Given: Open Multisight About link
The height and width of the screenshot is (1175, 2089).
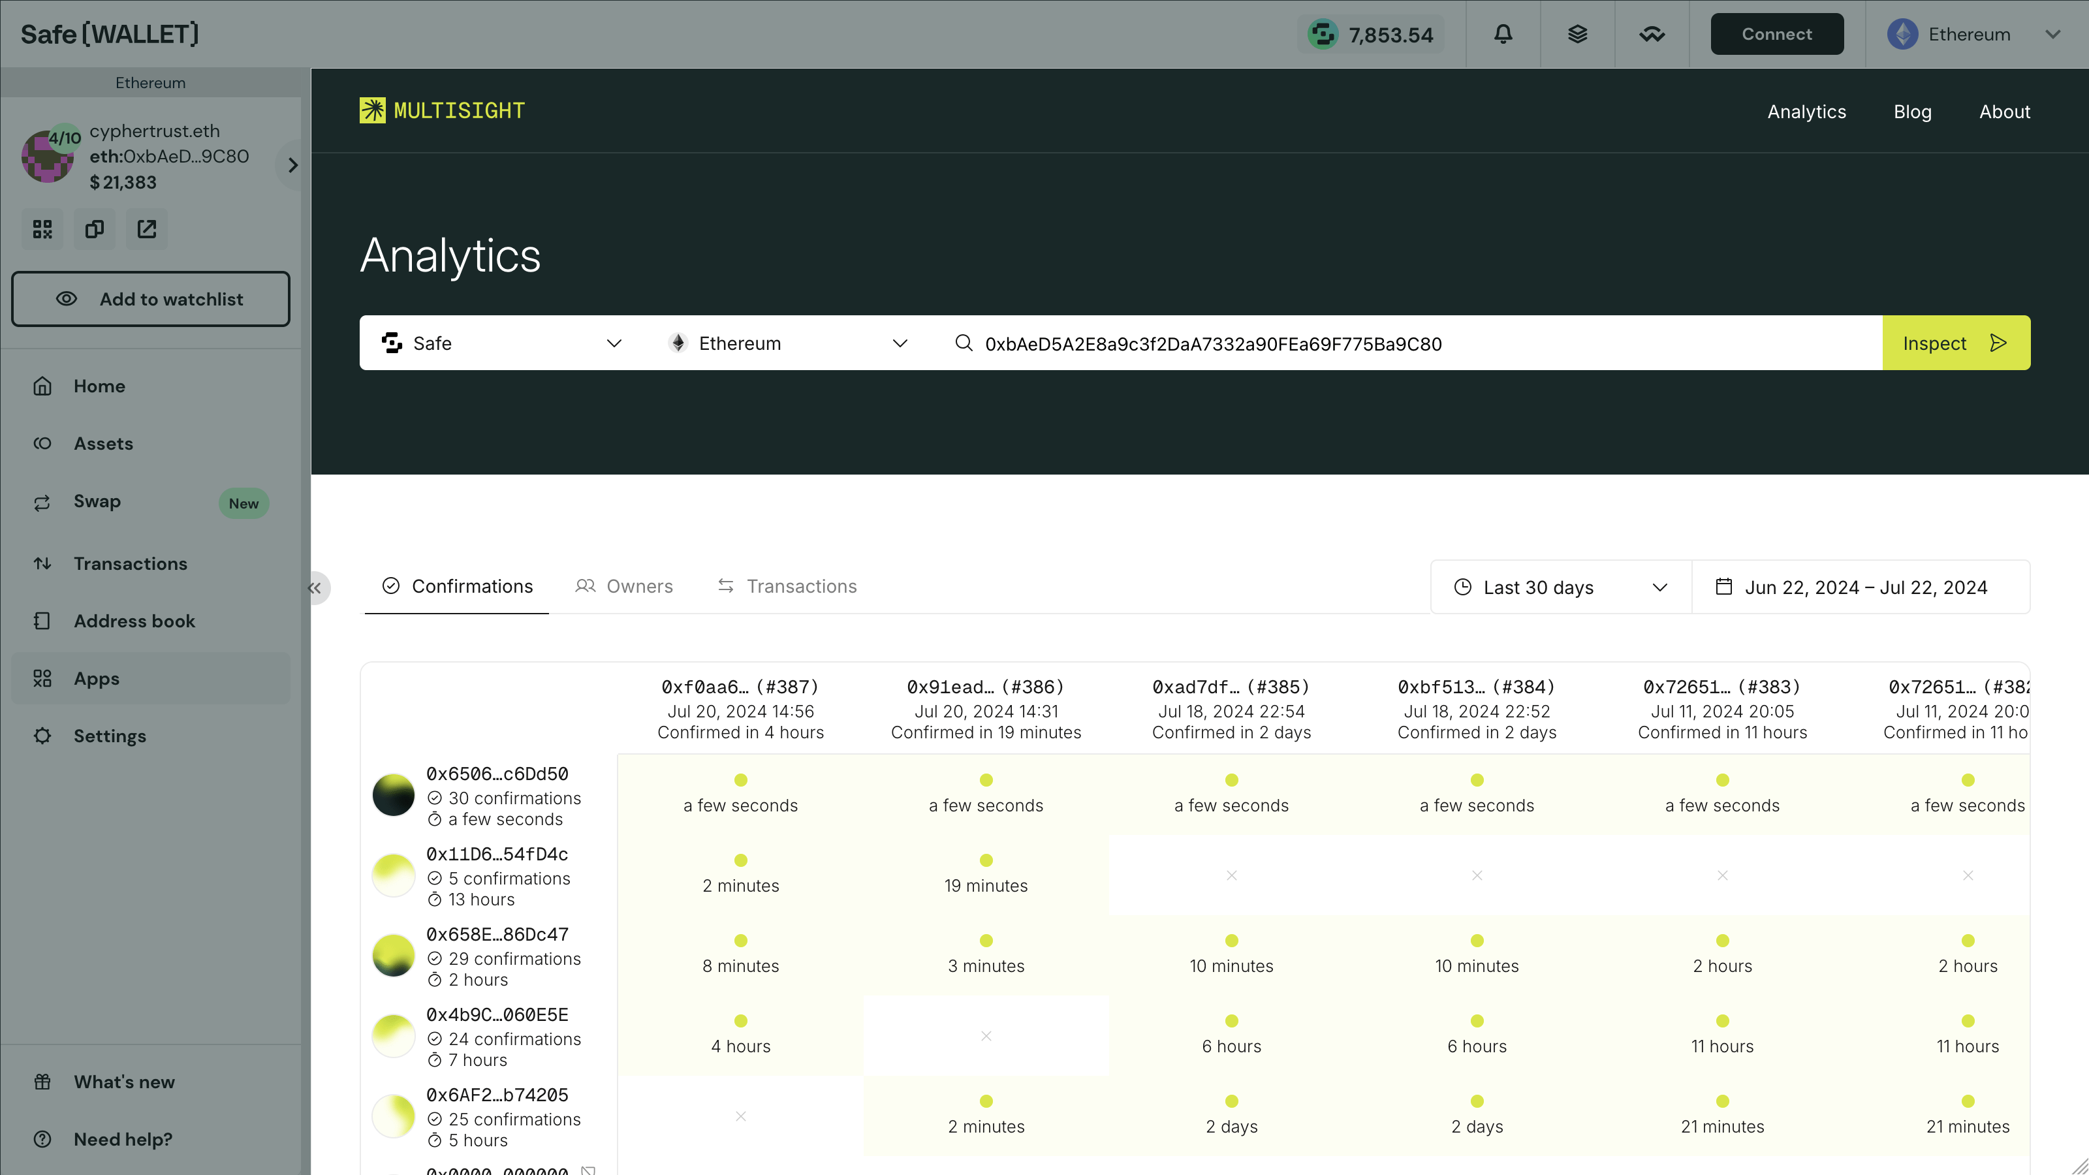Looking at the screenshot, I should tap(2005, 112).
